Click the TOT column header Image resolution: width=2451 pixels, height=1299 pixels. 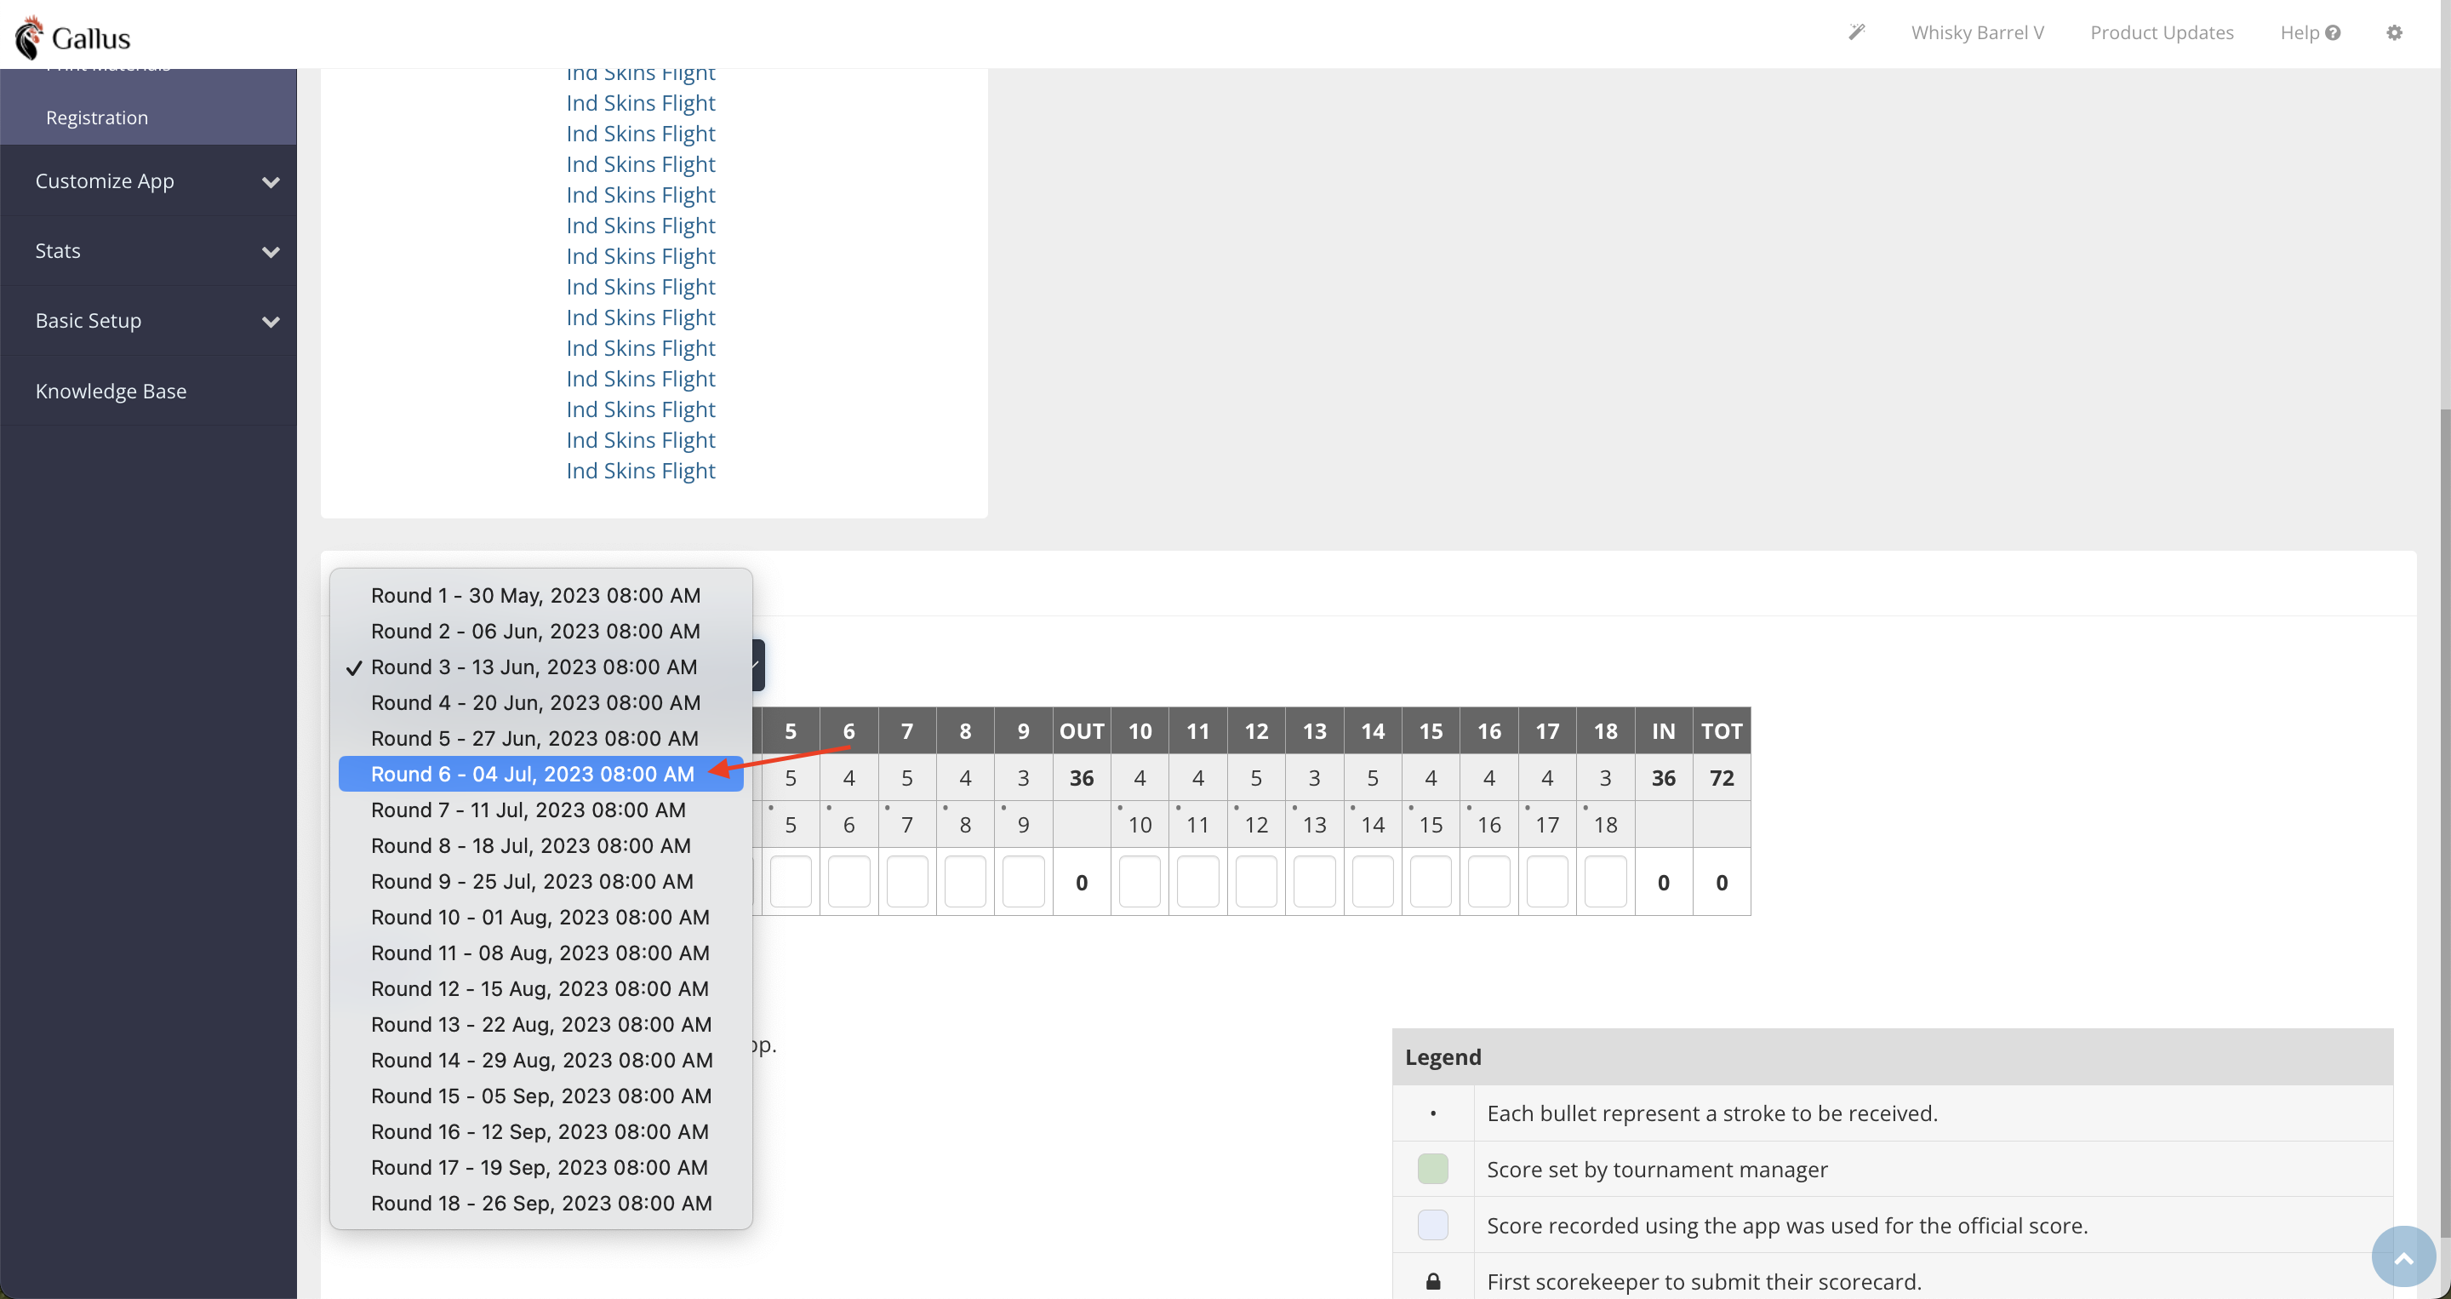pos(1721,731)
